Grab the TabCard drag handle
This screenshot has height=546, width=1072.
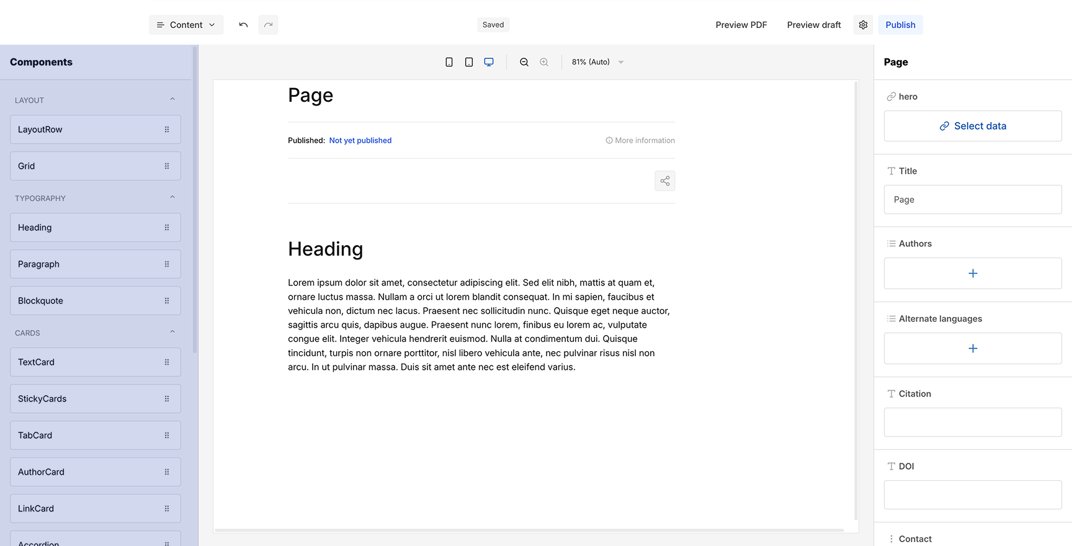point(167,436)
